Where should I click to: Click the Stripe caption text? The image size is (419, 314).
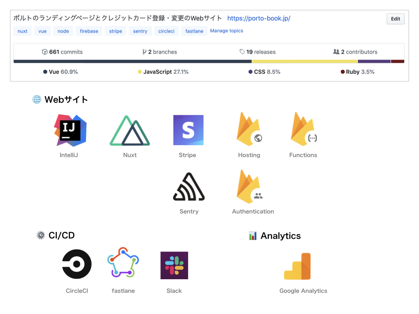pos(187,155)
